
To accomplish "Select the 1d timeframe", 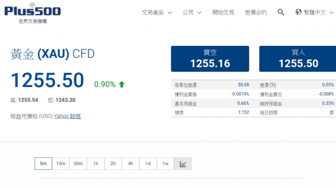I will point(148,164).
